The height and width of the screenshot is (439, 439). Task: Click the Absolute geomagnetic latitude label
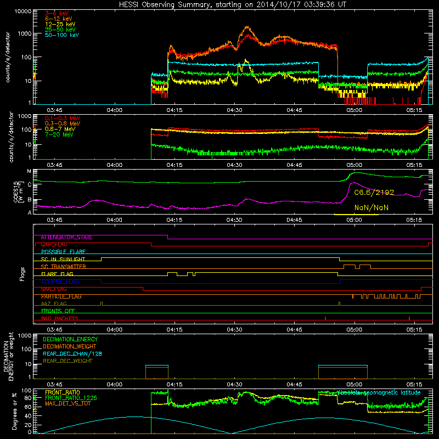[379, 392]
